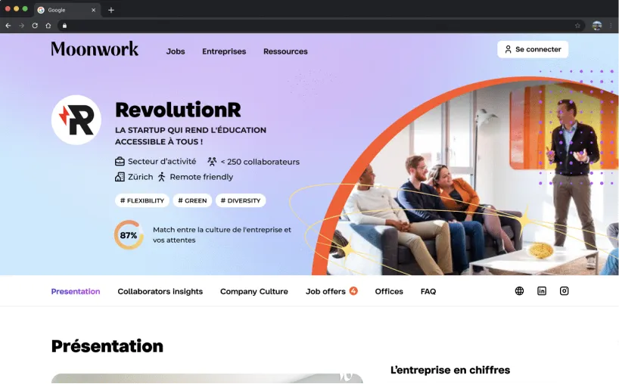The width and height of the screenshot is (619, 384).
Task: Click the # DIVERSITY tag
Action: [x=241, y=200]
